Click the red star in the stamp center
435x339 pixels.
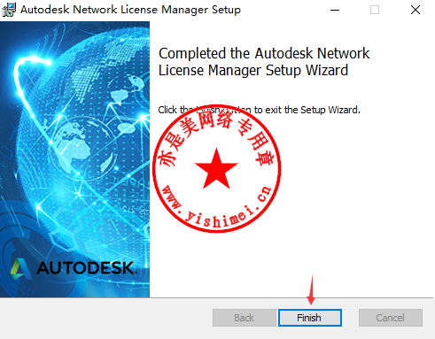(216, 168)
